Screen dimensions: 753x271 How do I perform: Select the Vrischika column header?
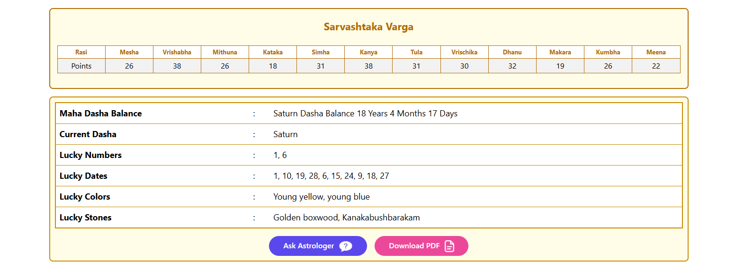[465, 52]
